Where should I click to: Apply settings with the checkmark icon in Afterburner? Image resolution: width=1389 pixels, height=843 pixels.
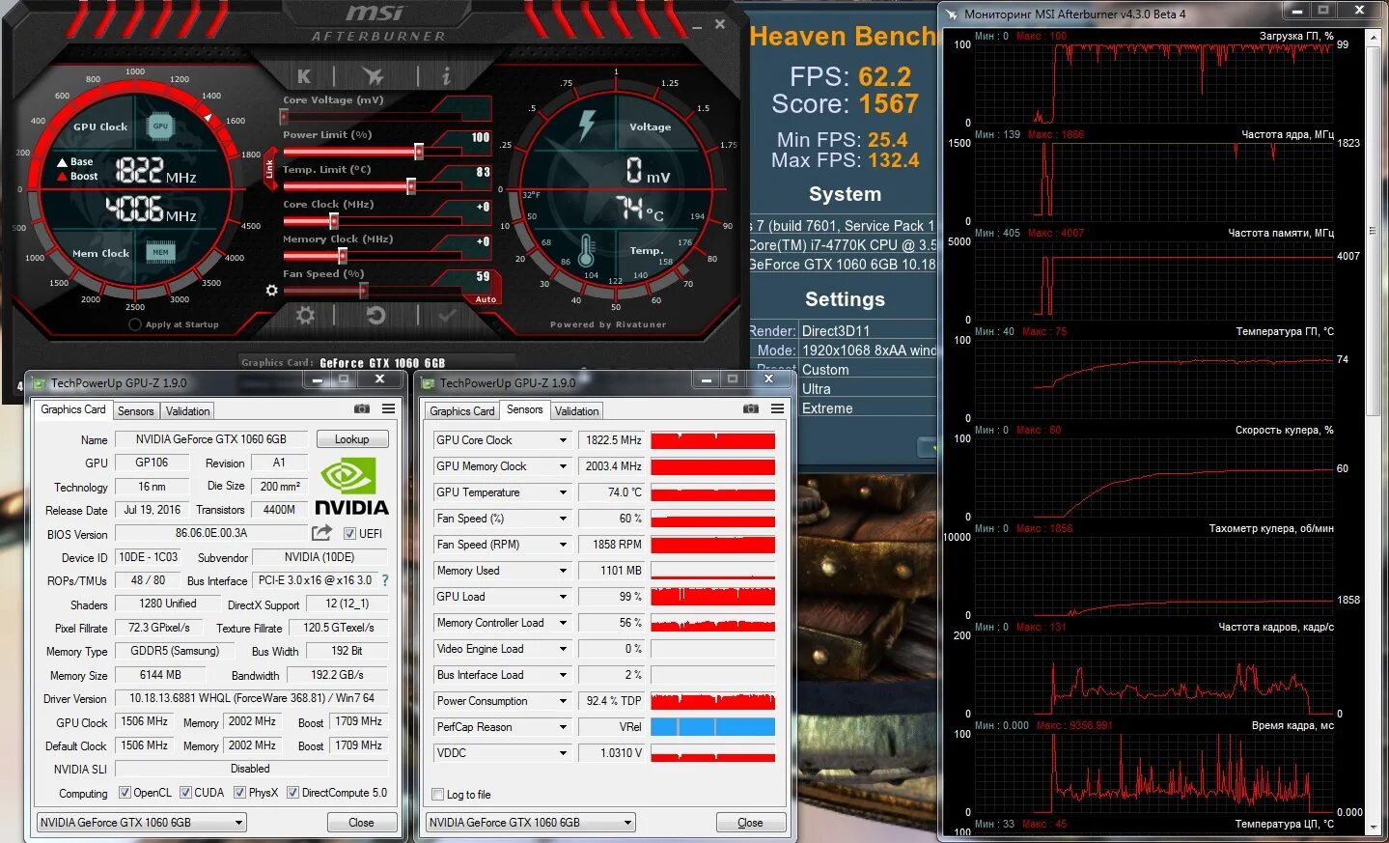(446, 315)
